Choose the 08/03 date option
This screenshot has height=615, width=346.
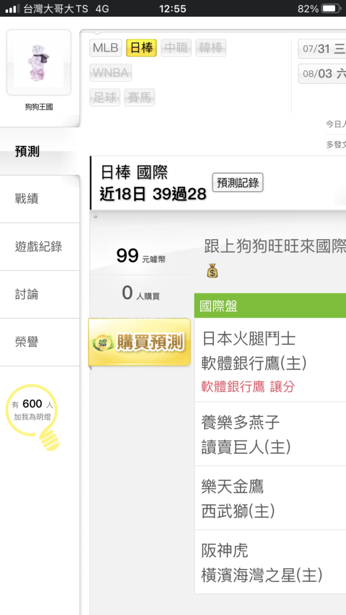point(322,74)
